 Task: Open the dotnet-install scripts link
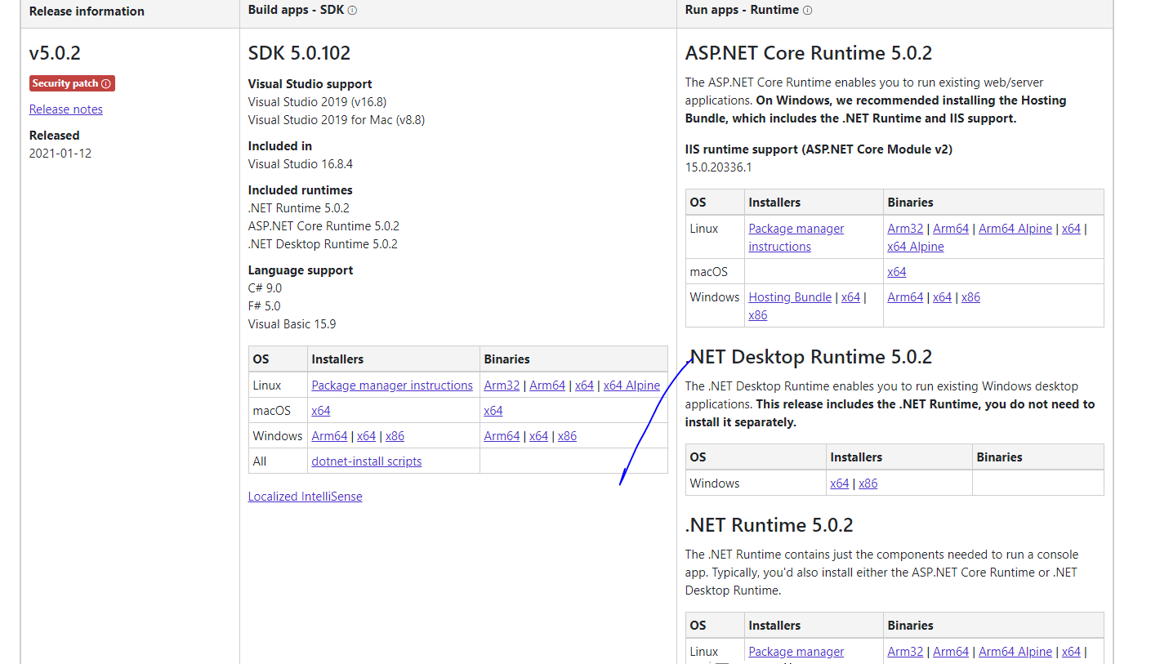(x=367, y=461)
